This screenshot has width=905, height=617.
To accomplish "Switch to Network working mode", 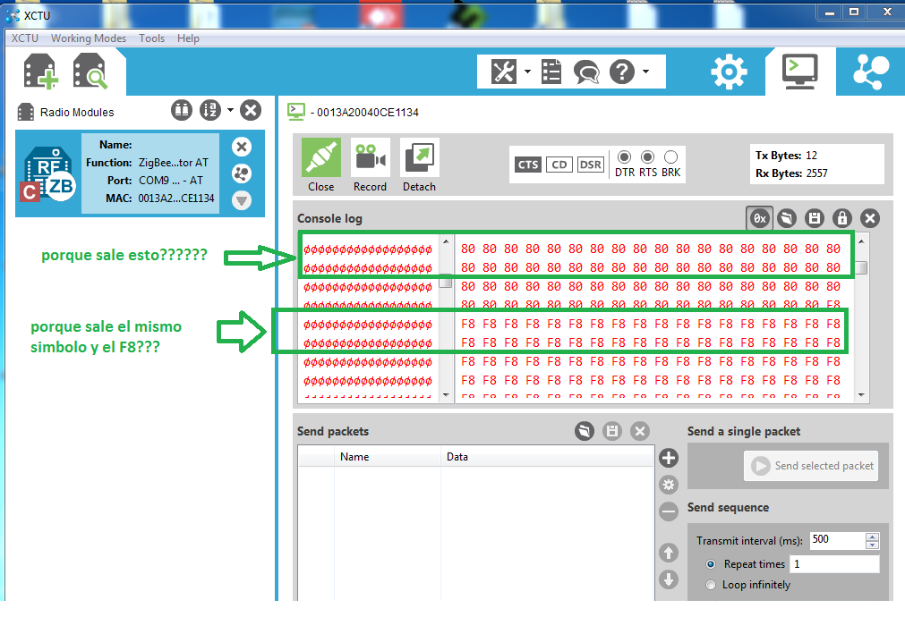I will [871, 72].
